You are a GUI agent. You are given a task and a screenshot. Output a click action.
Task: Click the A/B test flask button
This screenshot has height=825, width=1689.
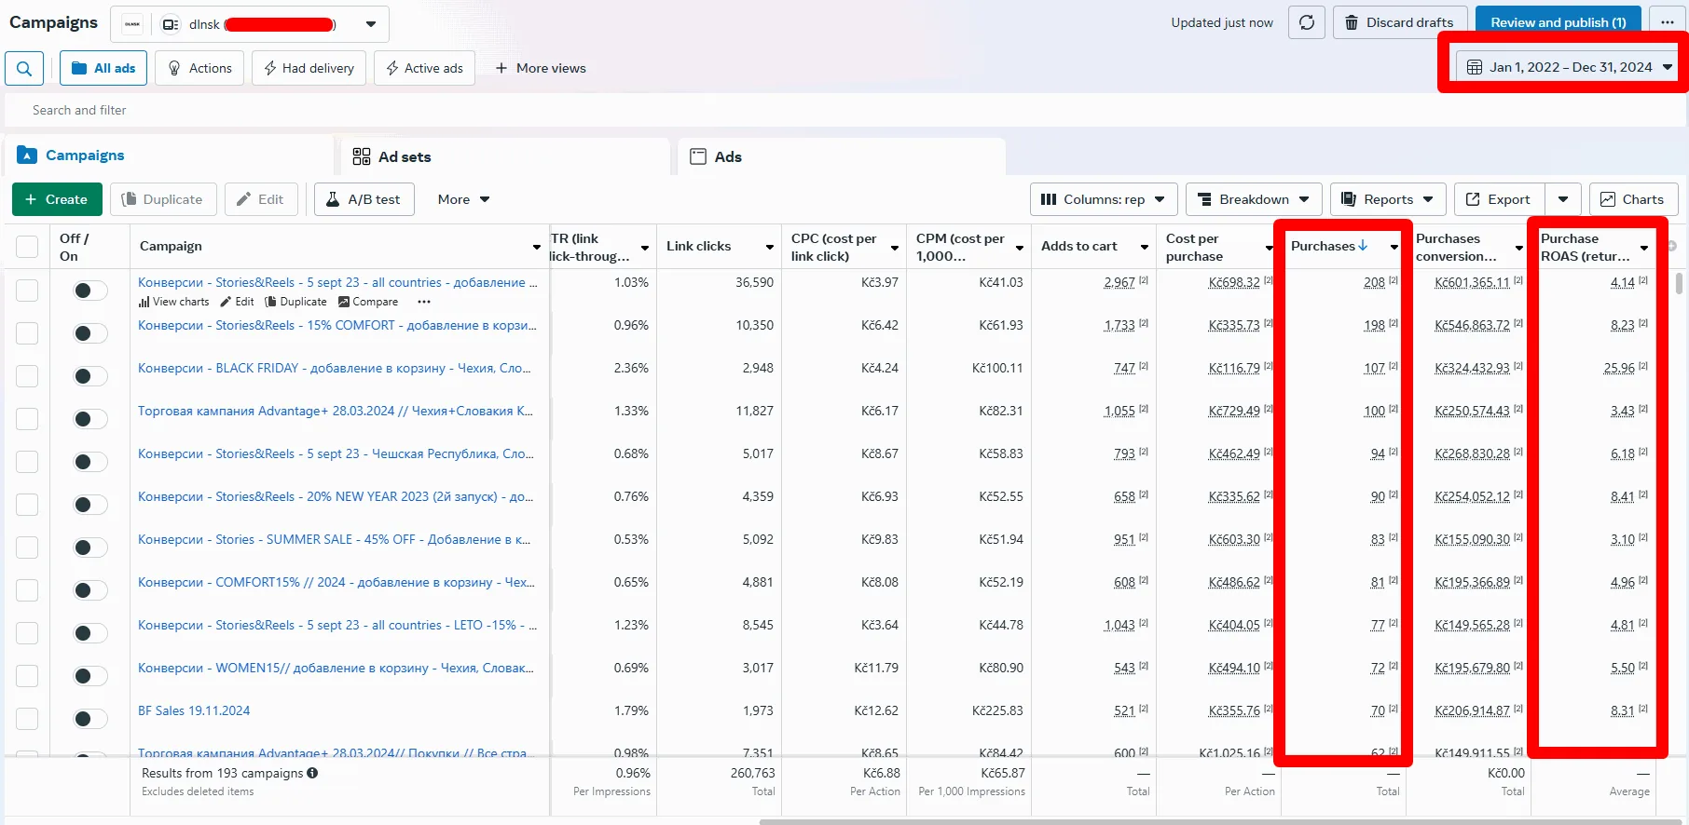pos(364,199)
